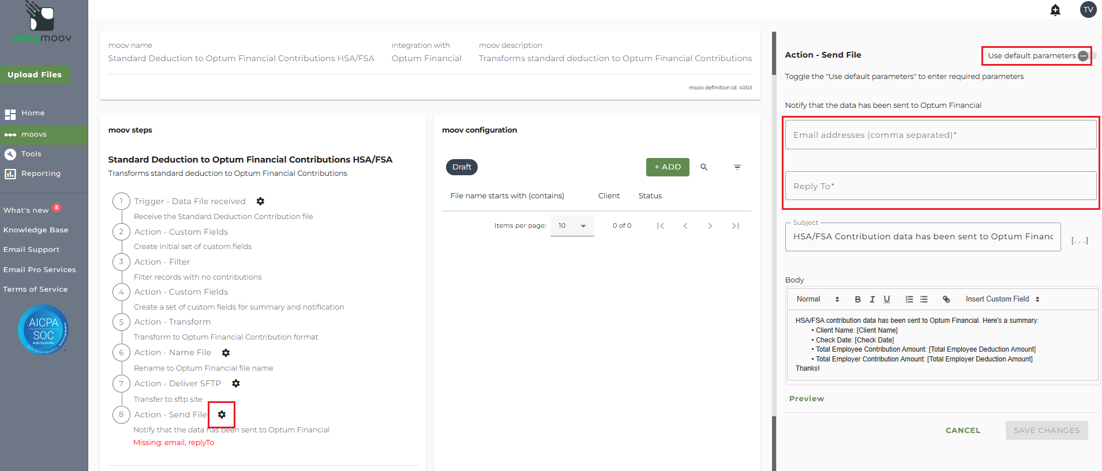Open the configuration filter icon
The height and width of the screenshot is (471, 1102).
pyautogui.click(x=737, y=167)
